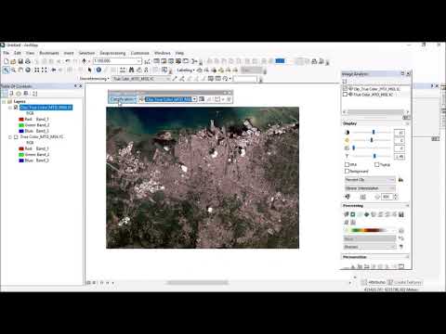
Task: Tick the second True Color layer in Image Analysis
Action: click(x=345, y=95)
